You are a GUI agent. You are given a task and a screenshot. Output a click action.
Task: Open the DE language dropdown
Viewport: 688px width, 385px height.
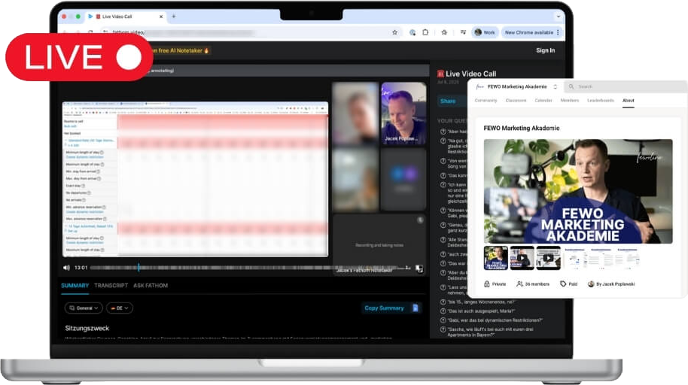120,308
